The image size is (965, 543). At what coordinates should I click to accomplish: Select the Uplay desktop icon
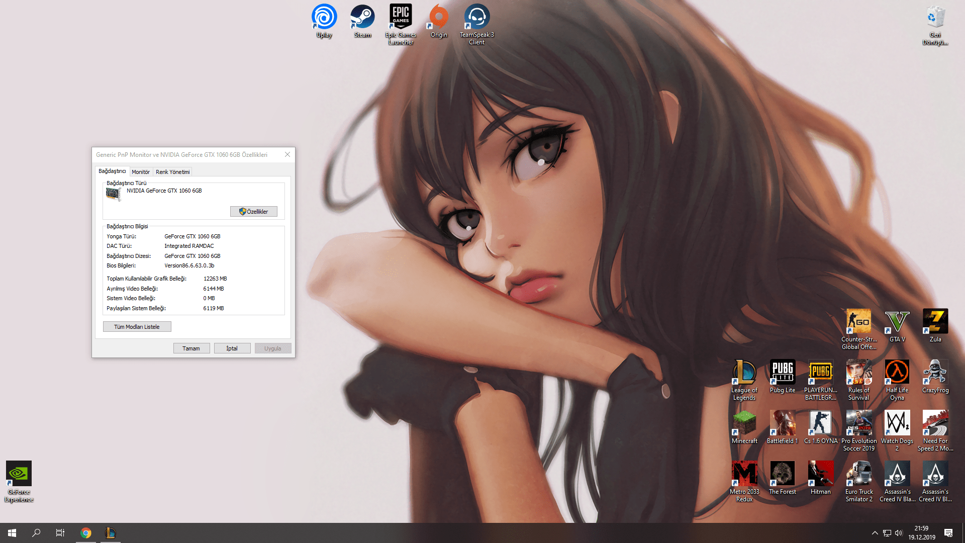(324, 18)
